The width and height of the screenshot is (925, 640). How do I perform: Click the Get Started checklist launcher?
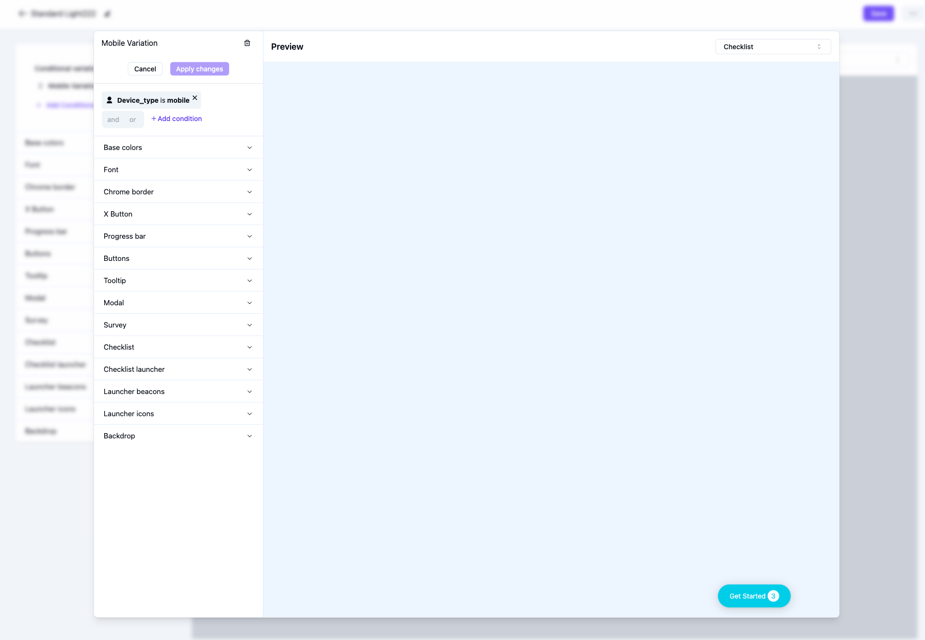754,596
